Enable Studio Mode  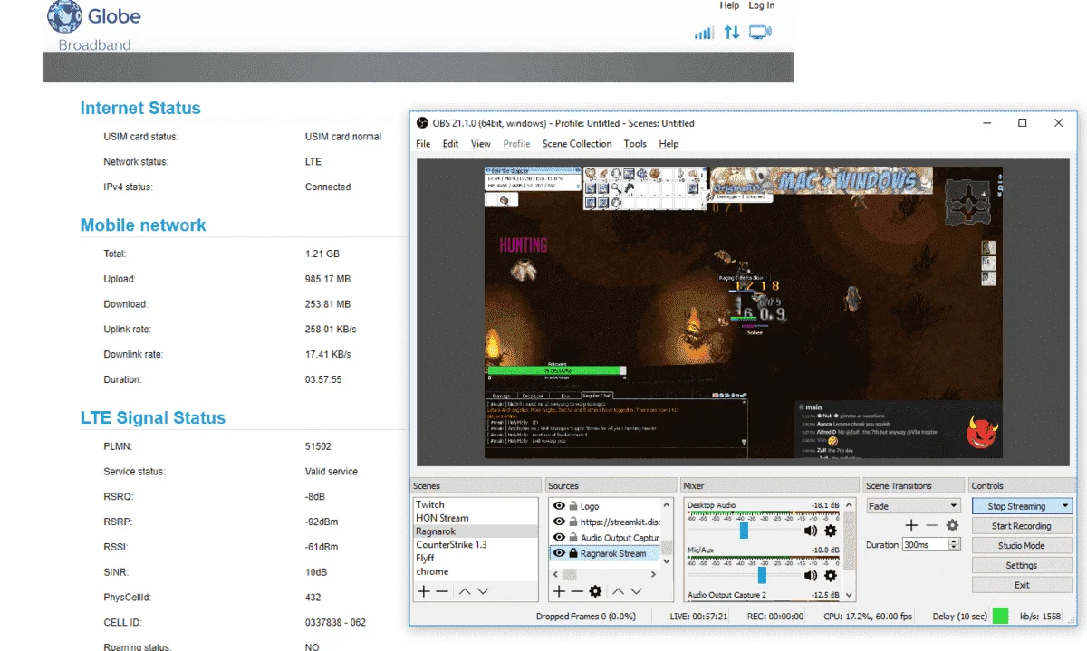1022,546
